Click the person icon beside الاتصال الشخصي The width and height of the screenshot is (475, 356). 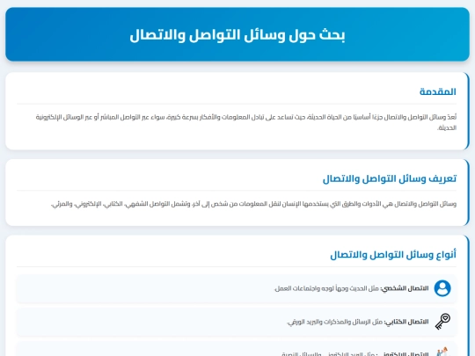click(442, 288)
